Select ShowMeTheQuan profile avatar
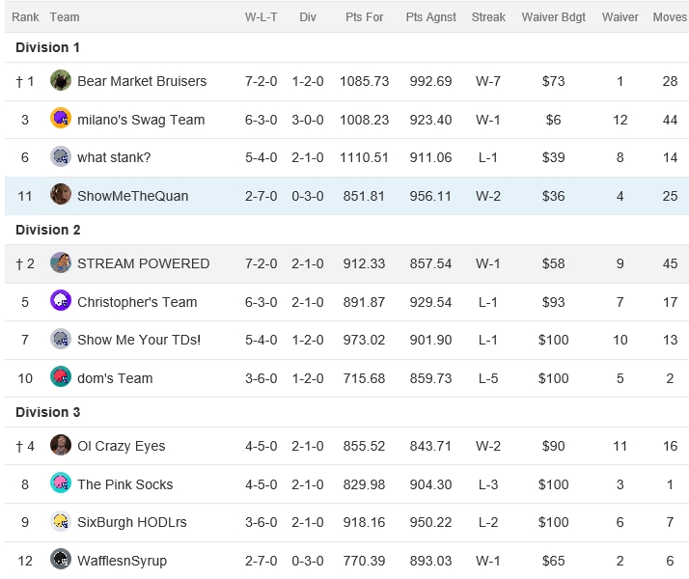This screenshot has height=579, width=689. click(x=61, y=195)
